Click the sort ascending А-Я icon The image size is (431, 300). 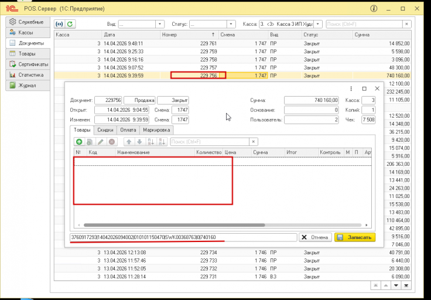tap(150, 142)
